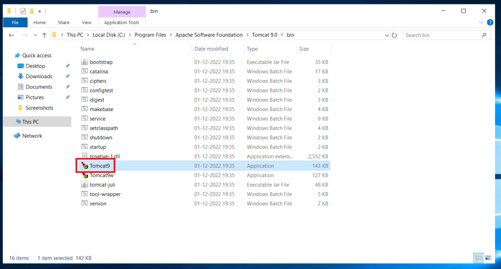Click New folder quick access toolbar icon
Screen dimensions: 501x269
pos(32,11)
